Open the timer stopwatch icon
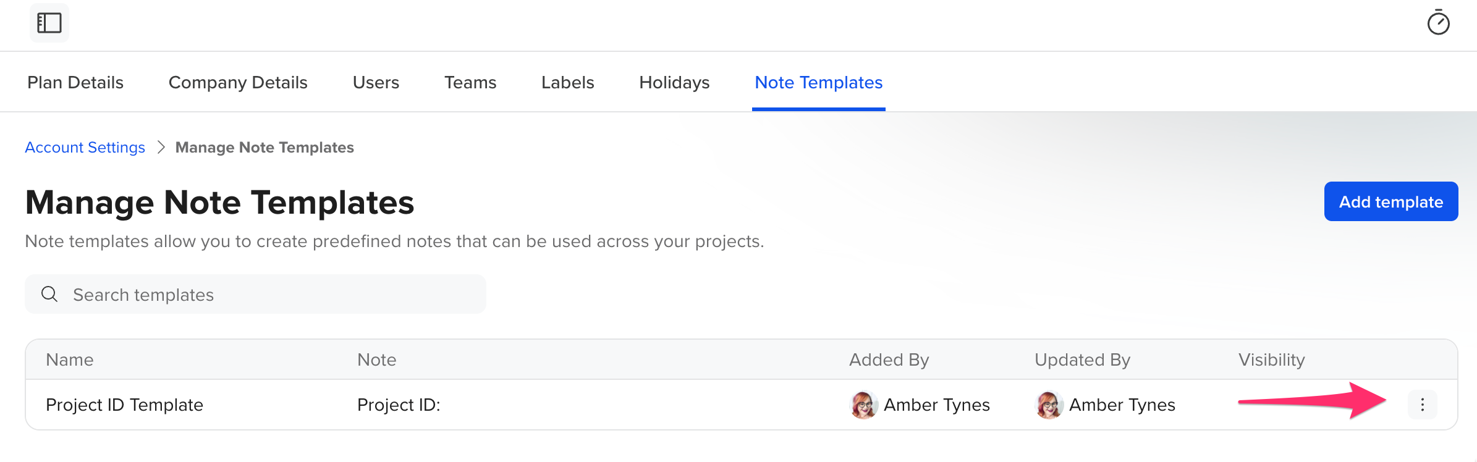Screen dimensions: 1477x462 click(x=1438, y=23)
